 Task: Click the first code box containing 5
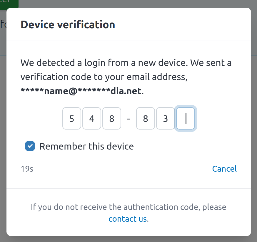click(72, 118)
